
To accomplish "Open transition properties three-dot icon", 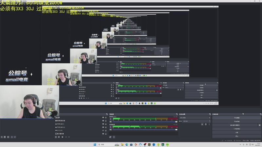I will (x=209, y=124).
